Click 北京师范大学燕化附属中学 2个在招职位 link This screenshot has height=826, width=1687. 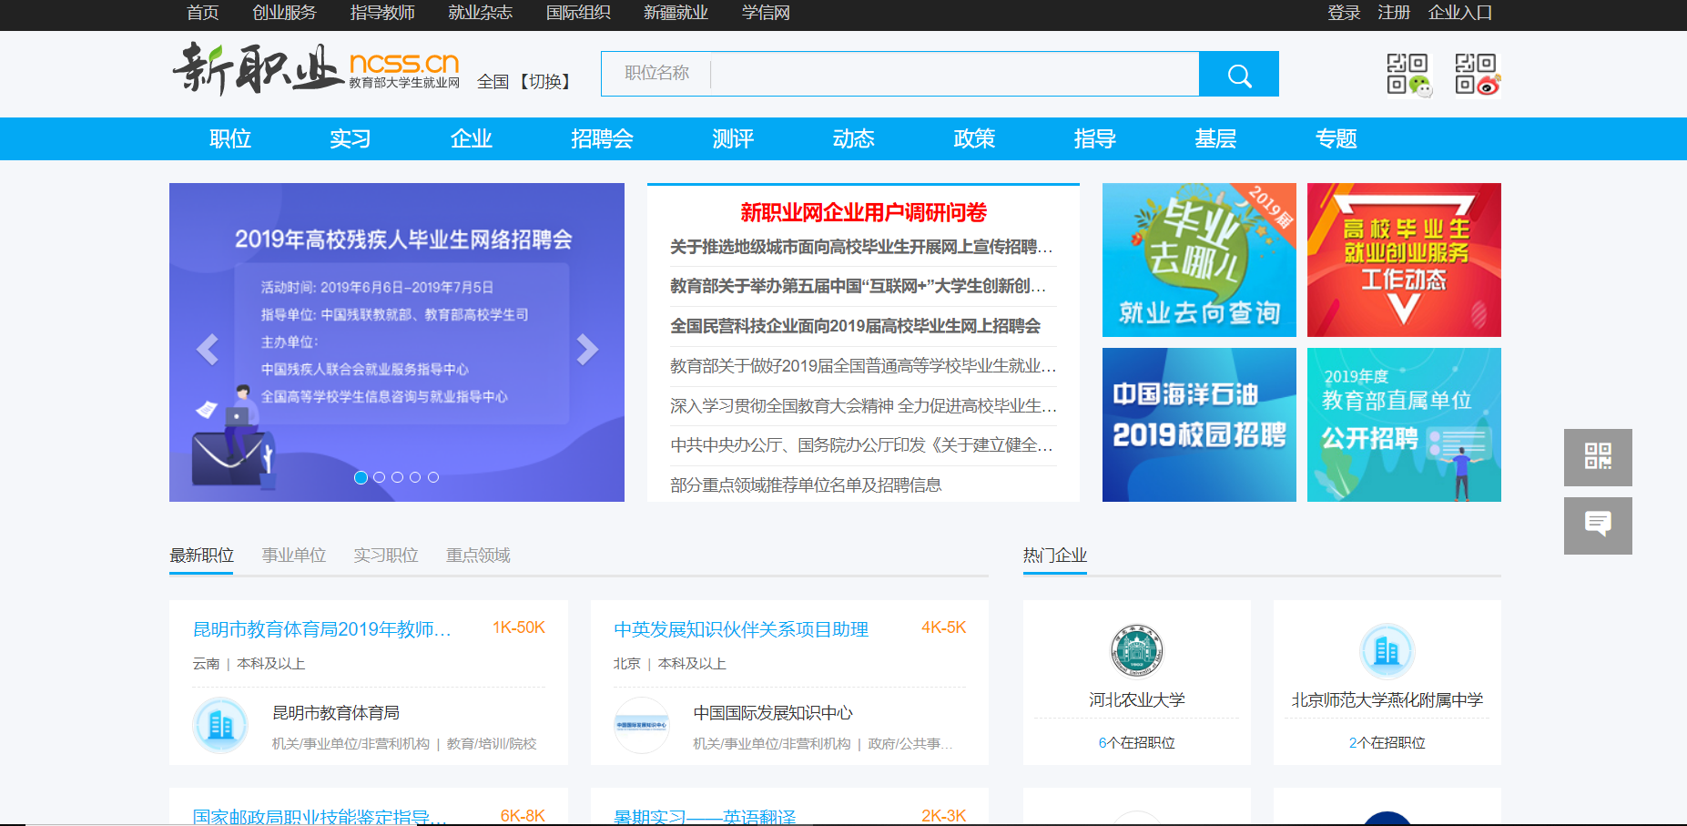click(x=1387, y=742)
